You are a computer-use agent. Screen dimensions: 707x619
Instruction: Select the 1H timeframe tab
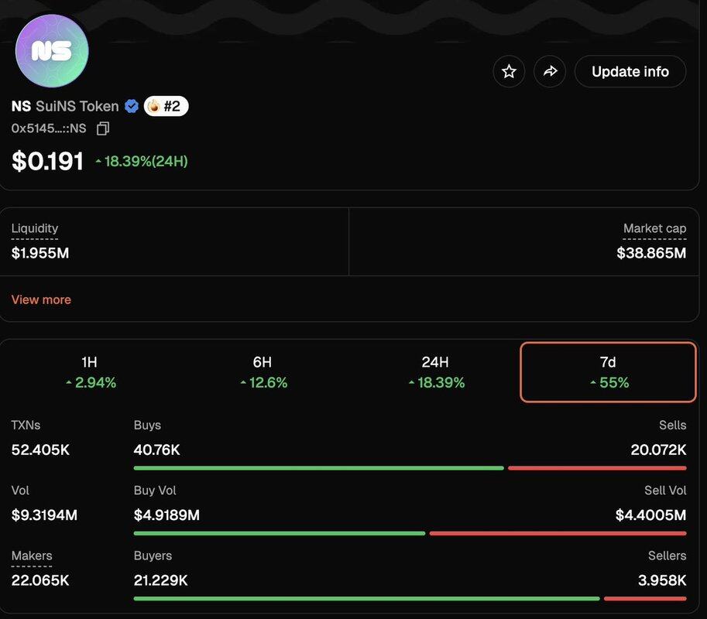click(x=89, y=372)
